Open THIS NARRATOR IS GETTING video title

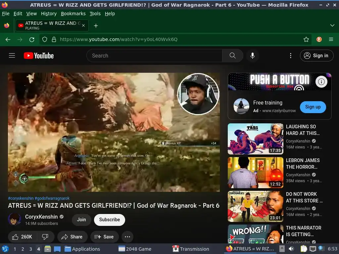coord(304,231)
